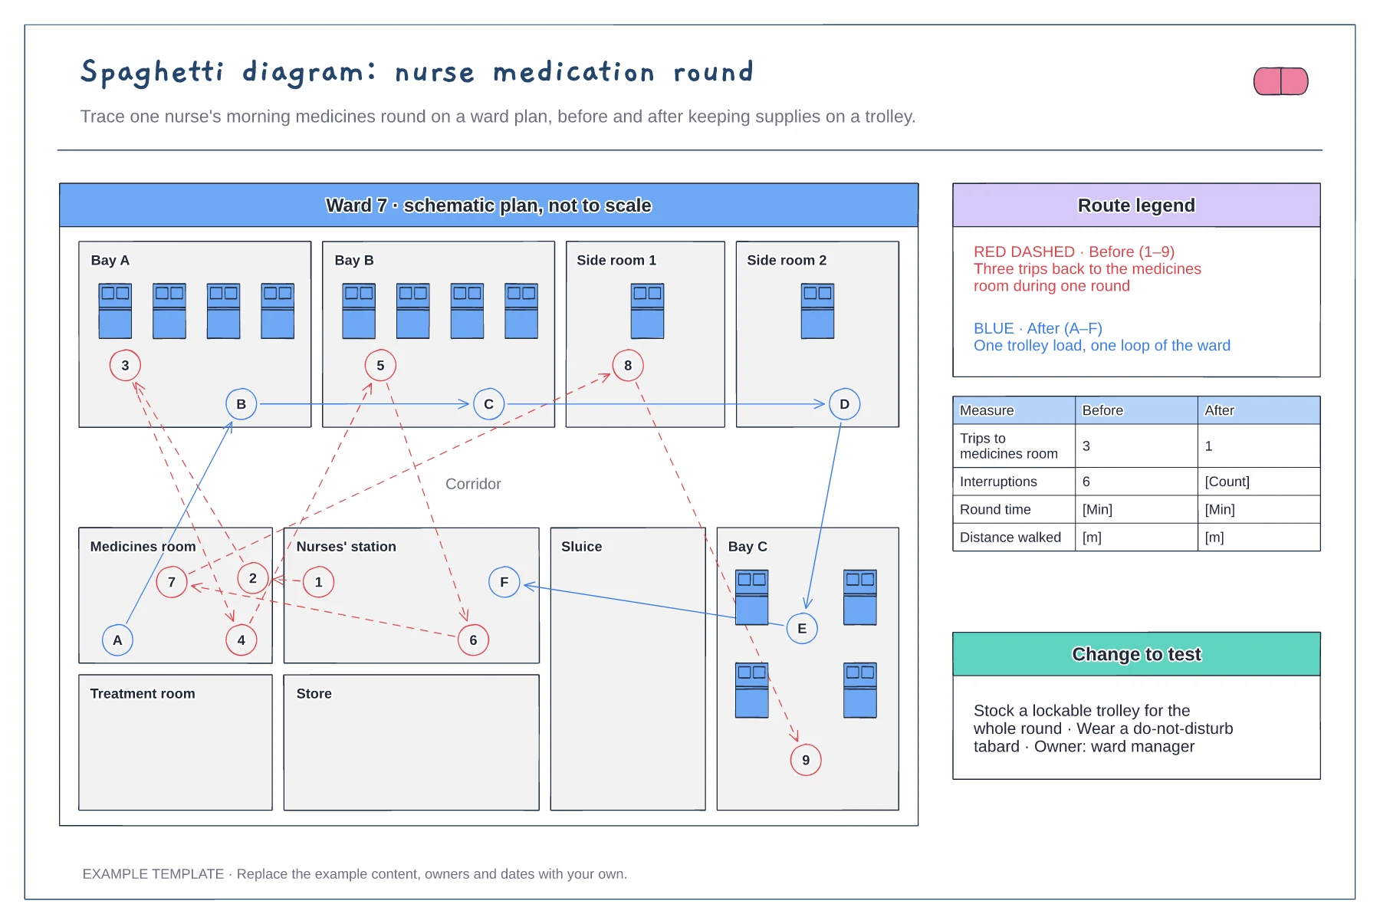Click the BLUE After legend text
Image resolution: width=1380 pixels, height=924 pixels.
pyautogui.click(x=1102, y=337)
